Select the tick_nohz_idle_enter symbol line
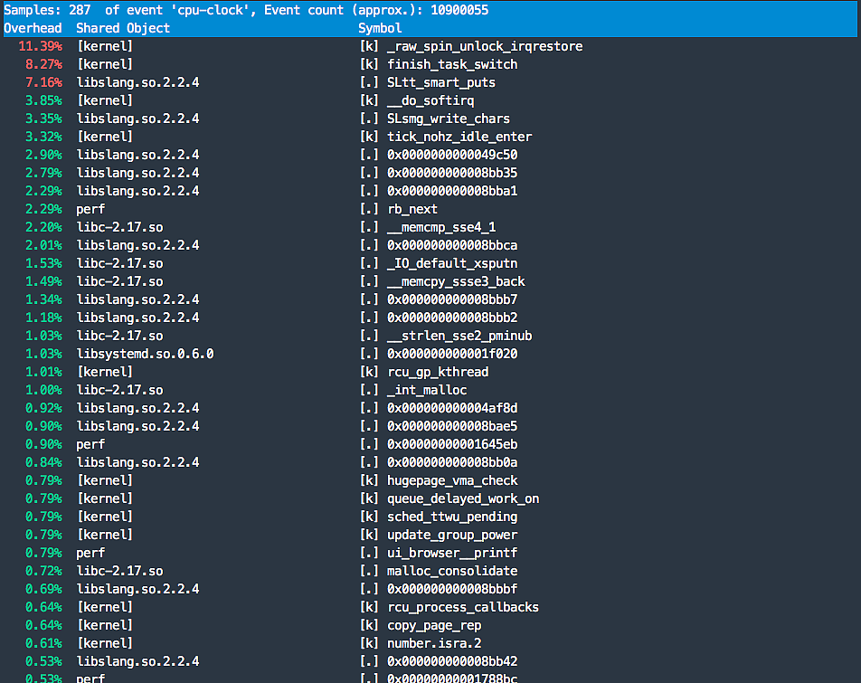This screenshot has width=861, height=683. click(x=459, y=137)
